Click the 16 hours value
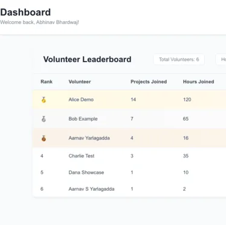Screen dimensions: 226x225 click(186, 138)
